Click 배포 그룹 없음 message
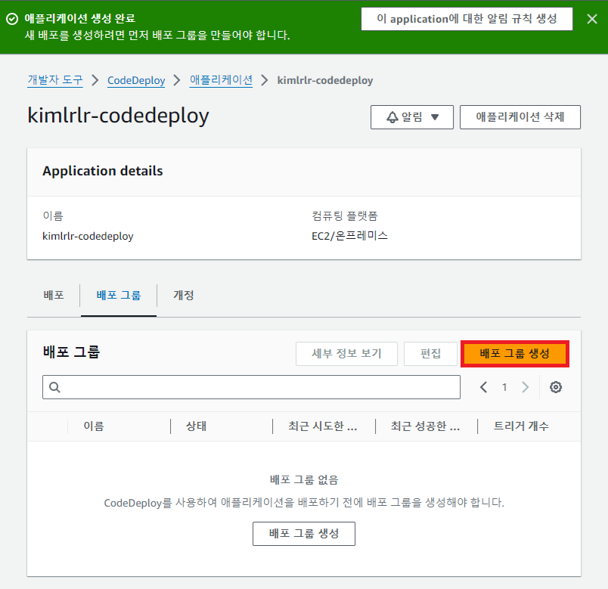The height and width of the screenshot is (589, 608). (304, 479)
